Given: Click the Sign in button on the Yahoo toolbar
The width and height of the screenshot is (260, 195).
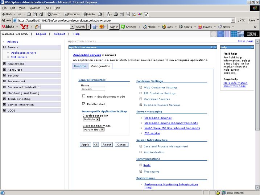Looking at the screenshot, I should tap(114, 27).
